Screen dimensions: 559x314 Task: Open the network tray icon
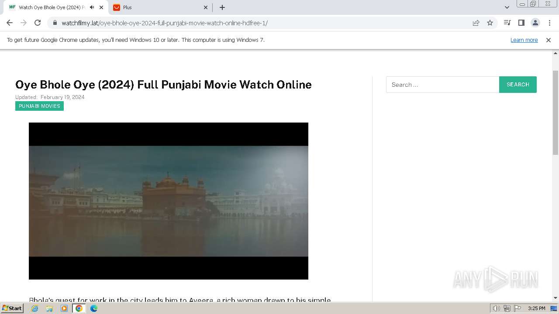coord(507,308)
